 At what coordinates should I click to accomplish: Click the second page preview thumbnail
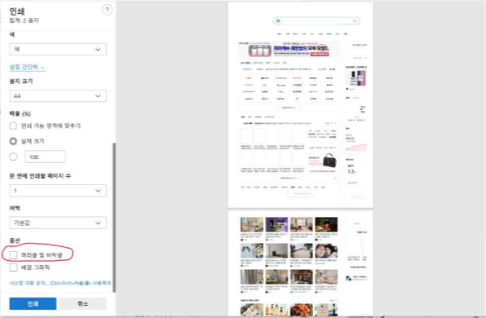[x=300, y=263]
